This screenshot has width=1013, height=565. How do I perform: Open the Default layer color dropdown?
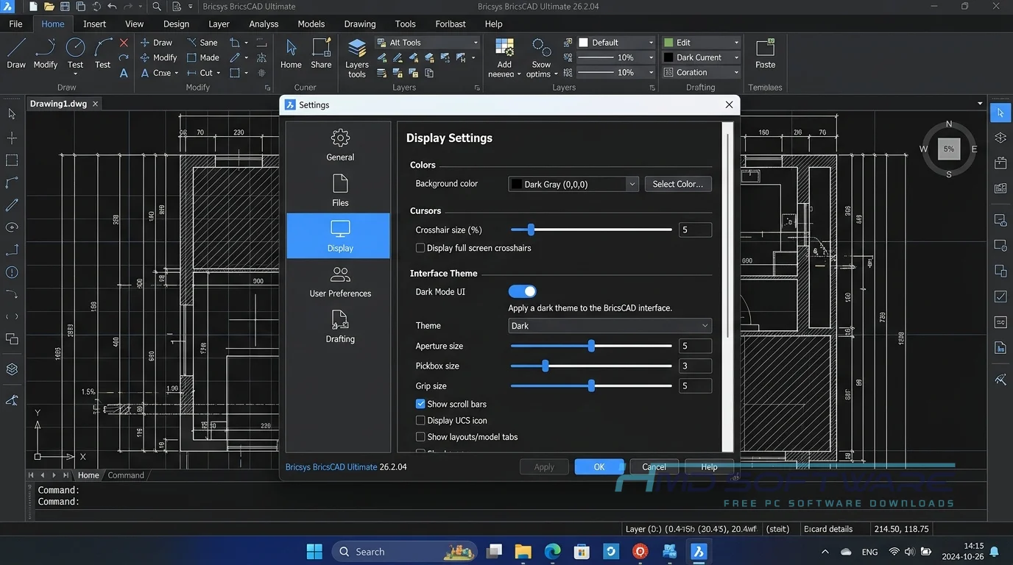(x=615, y=43)
